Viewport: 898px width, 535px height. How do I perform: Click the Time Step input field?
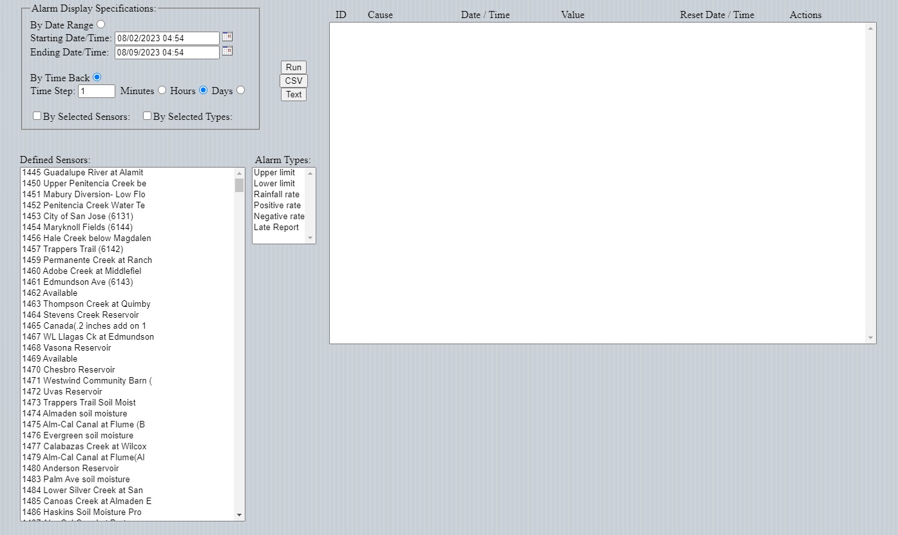tap(97, 91)
